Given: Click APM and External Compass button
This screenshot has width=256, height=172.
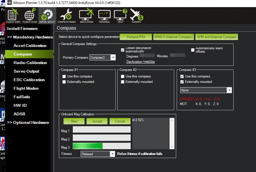Looking at the screenshot, I should pyautogui.click(x=217, y=37).
